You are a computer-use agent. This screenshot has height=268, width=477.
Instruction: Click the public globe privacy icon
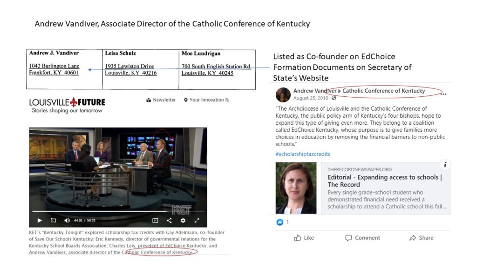pyautogui.click(x=334, y=98)
